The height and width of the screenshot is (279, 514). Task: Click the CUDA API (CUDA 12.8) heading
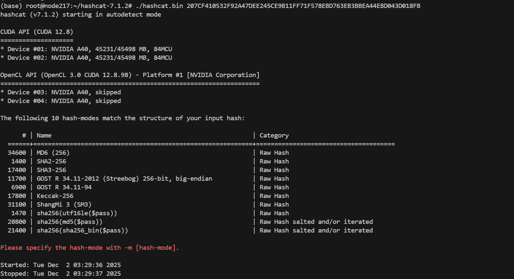[37, 32]
